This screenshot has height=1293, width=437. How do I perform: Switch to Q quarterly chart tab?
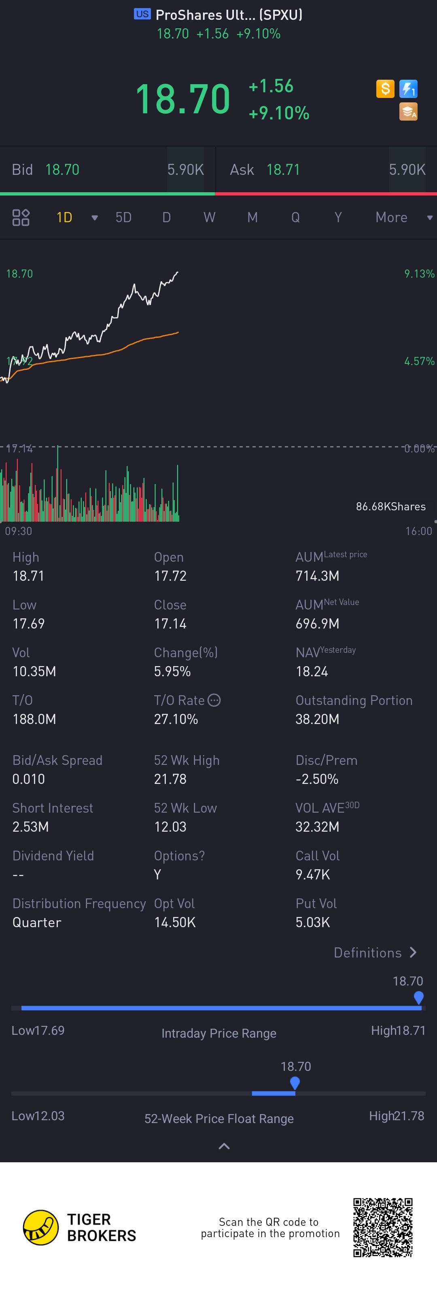pyautogui.click(x=295, y=217)
